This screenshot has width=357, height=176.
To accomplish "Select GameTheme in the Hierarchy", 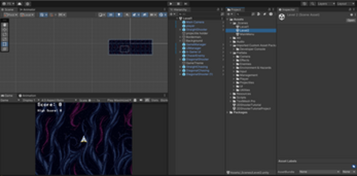I will tap(195, 63).
